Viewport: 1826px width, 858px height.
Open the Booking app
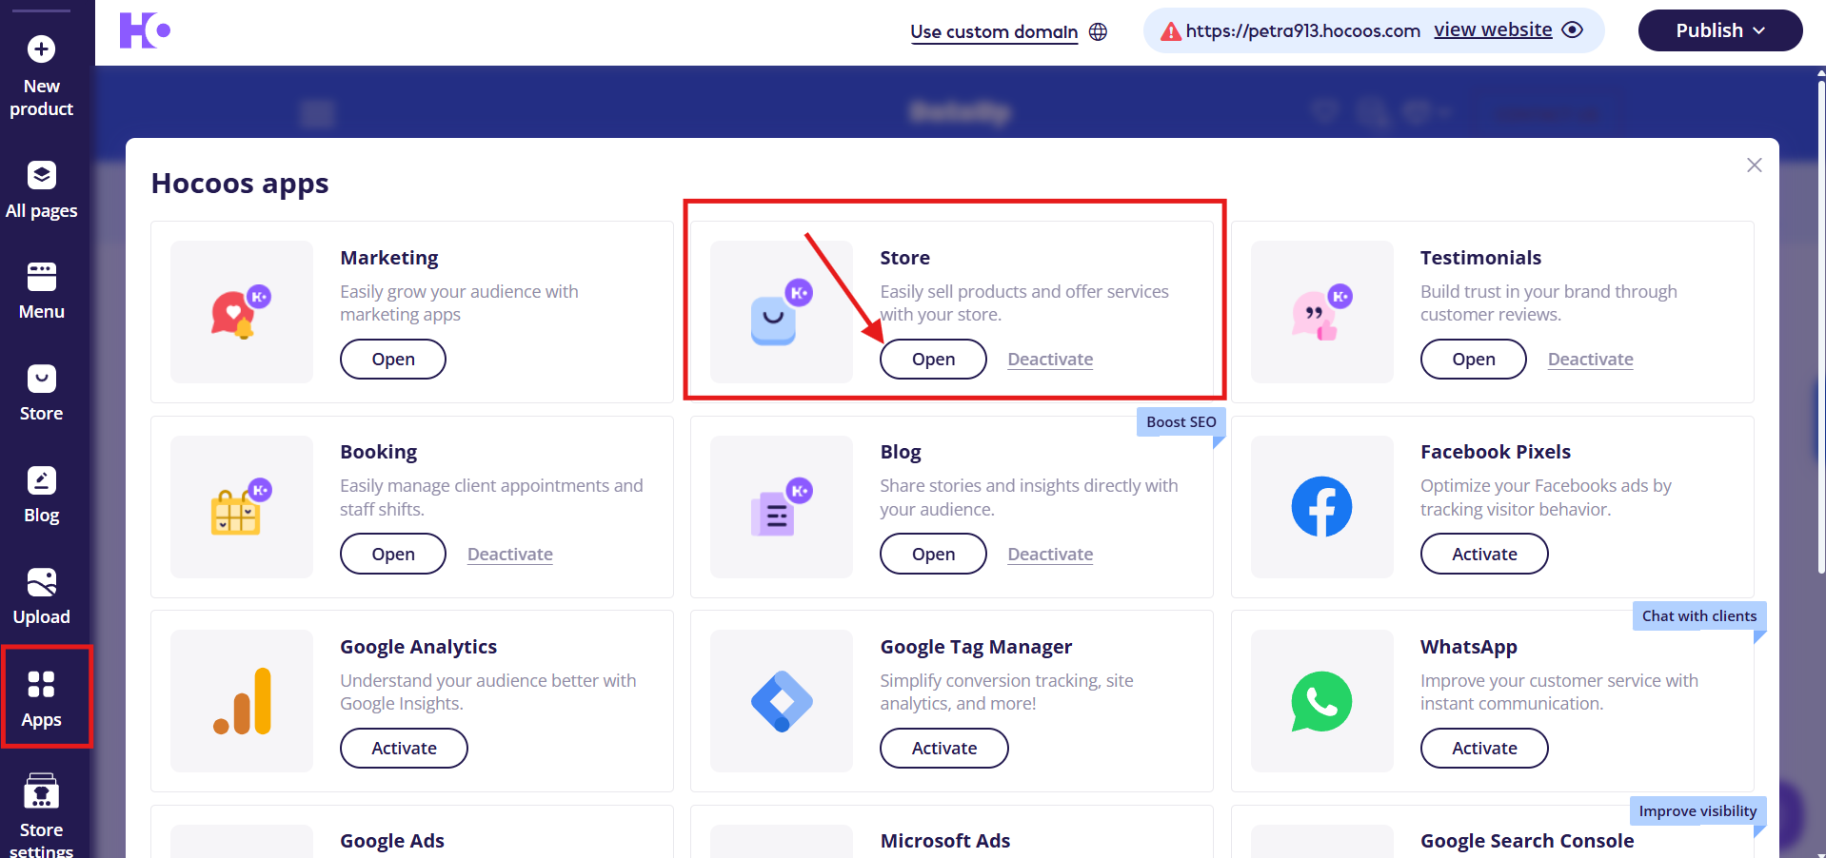tap(393, 555)
